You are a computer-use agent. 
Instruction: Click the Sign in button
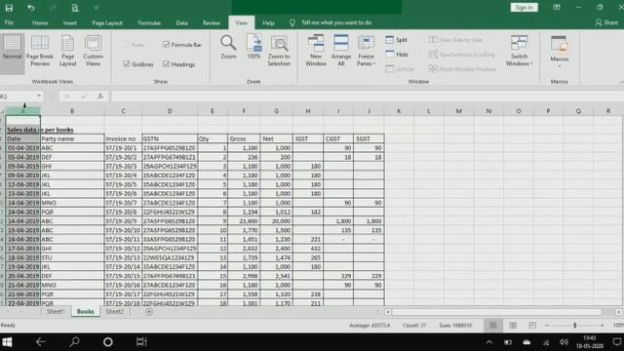pos(524,8)
